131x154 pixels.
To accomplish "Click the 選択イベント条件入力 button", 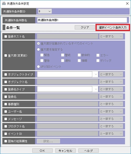I will pyautogui.click(x=113, y=27).
